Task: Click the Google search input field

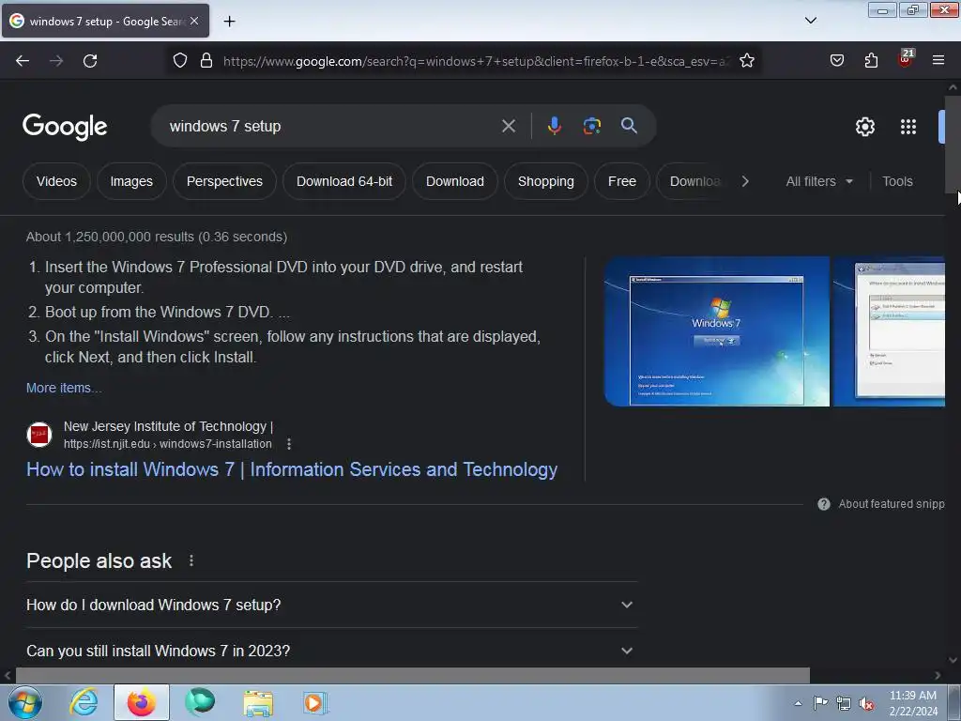Action: coord(331,127)
